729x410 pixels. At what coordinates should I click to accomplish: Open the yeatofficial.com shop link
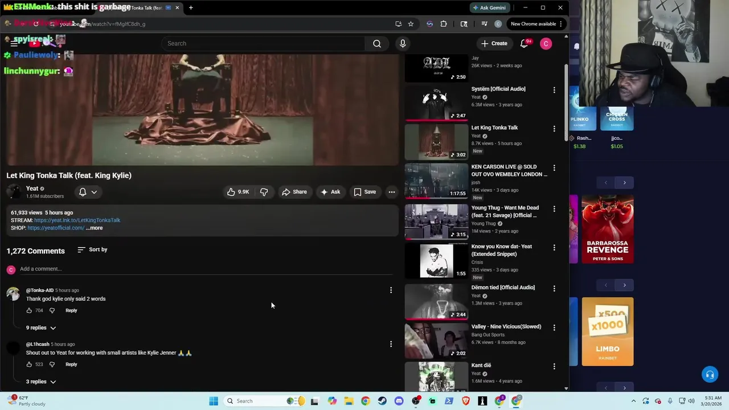pos(56,228)
